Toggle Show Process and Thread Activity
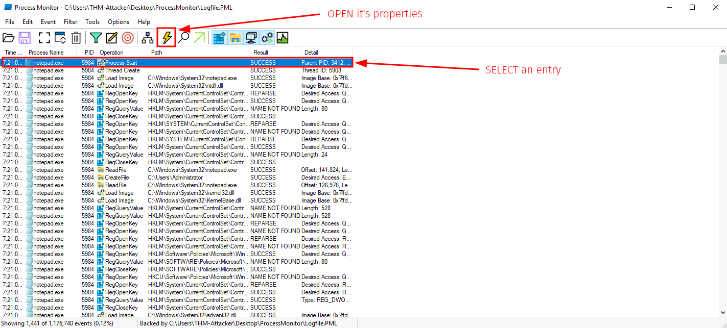The image size is (727, 328). [x=267, y=38]
